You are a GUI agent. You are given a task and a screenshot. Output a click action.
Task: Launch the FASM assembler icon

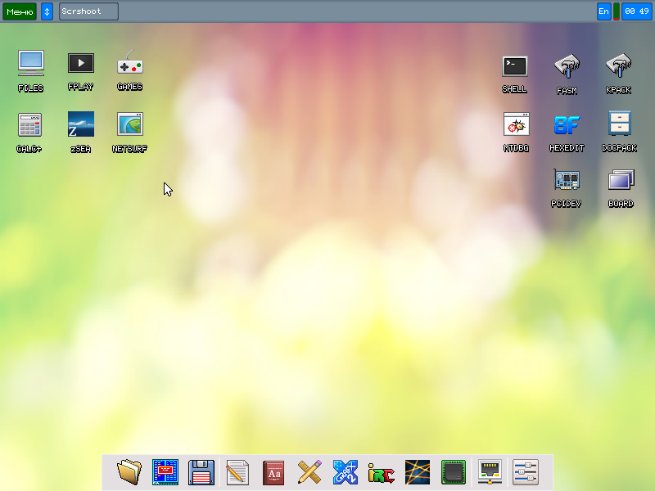click(567, 66)
